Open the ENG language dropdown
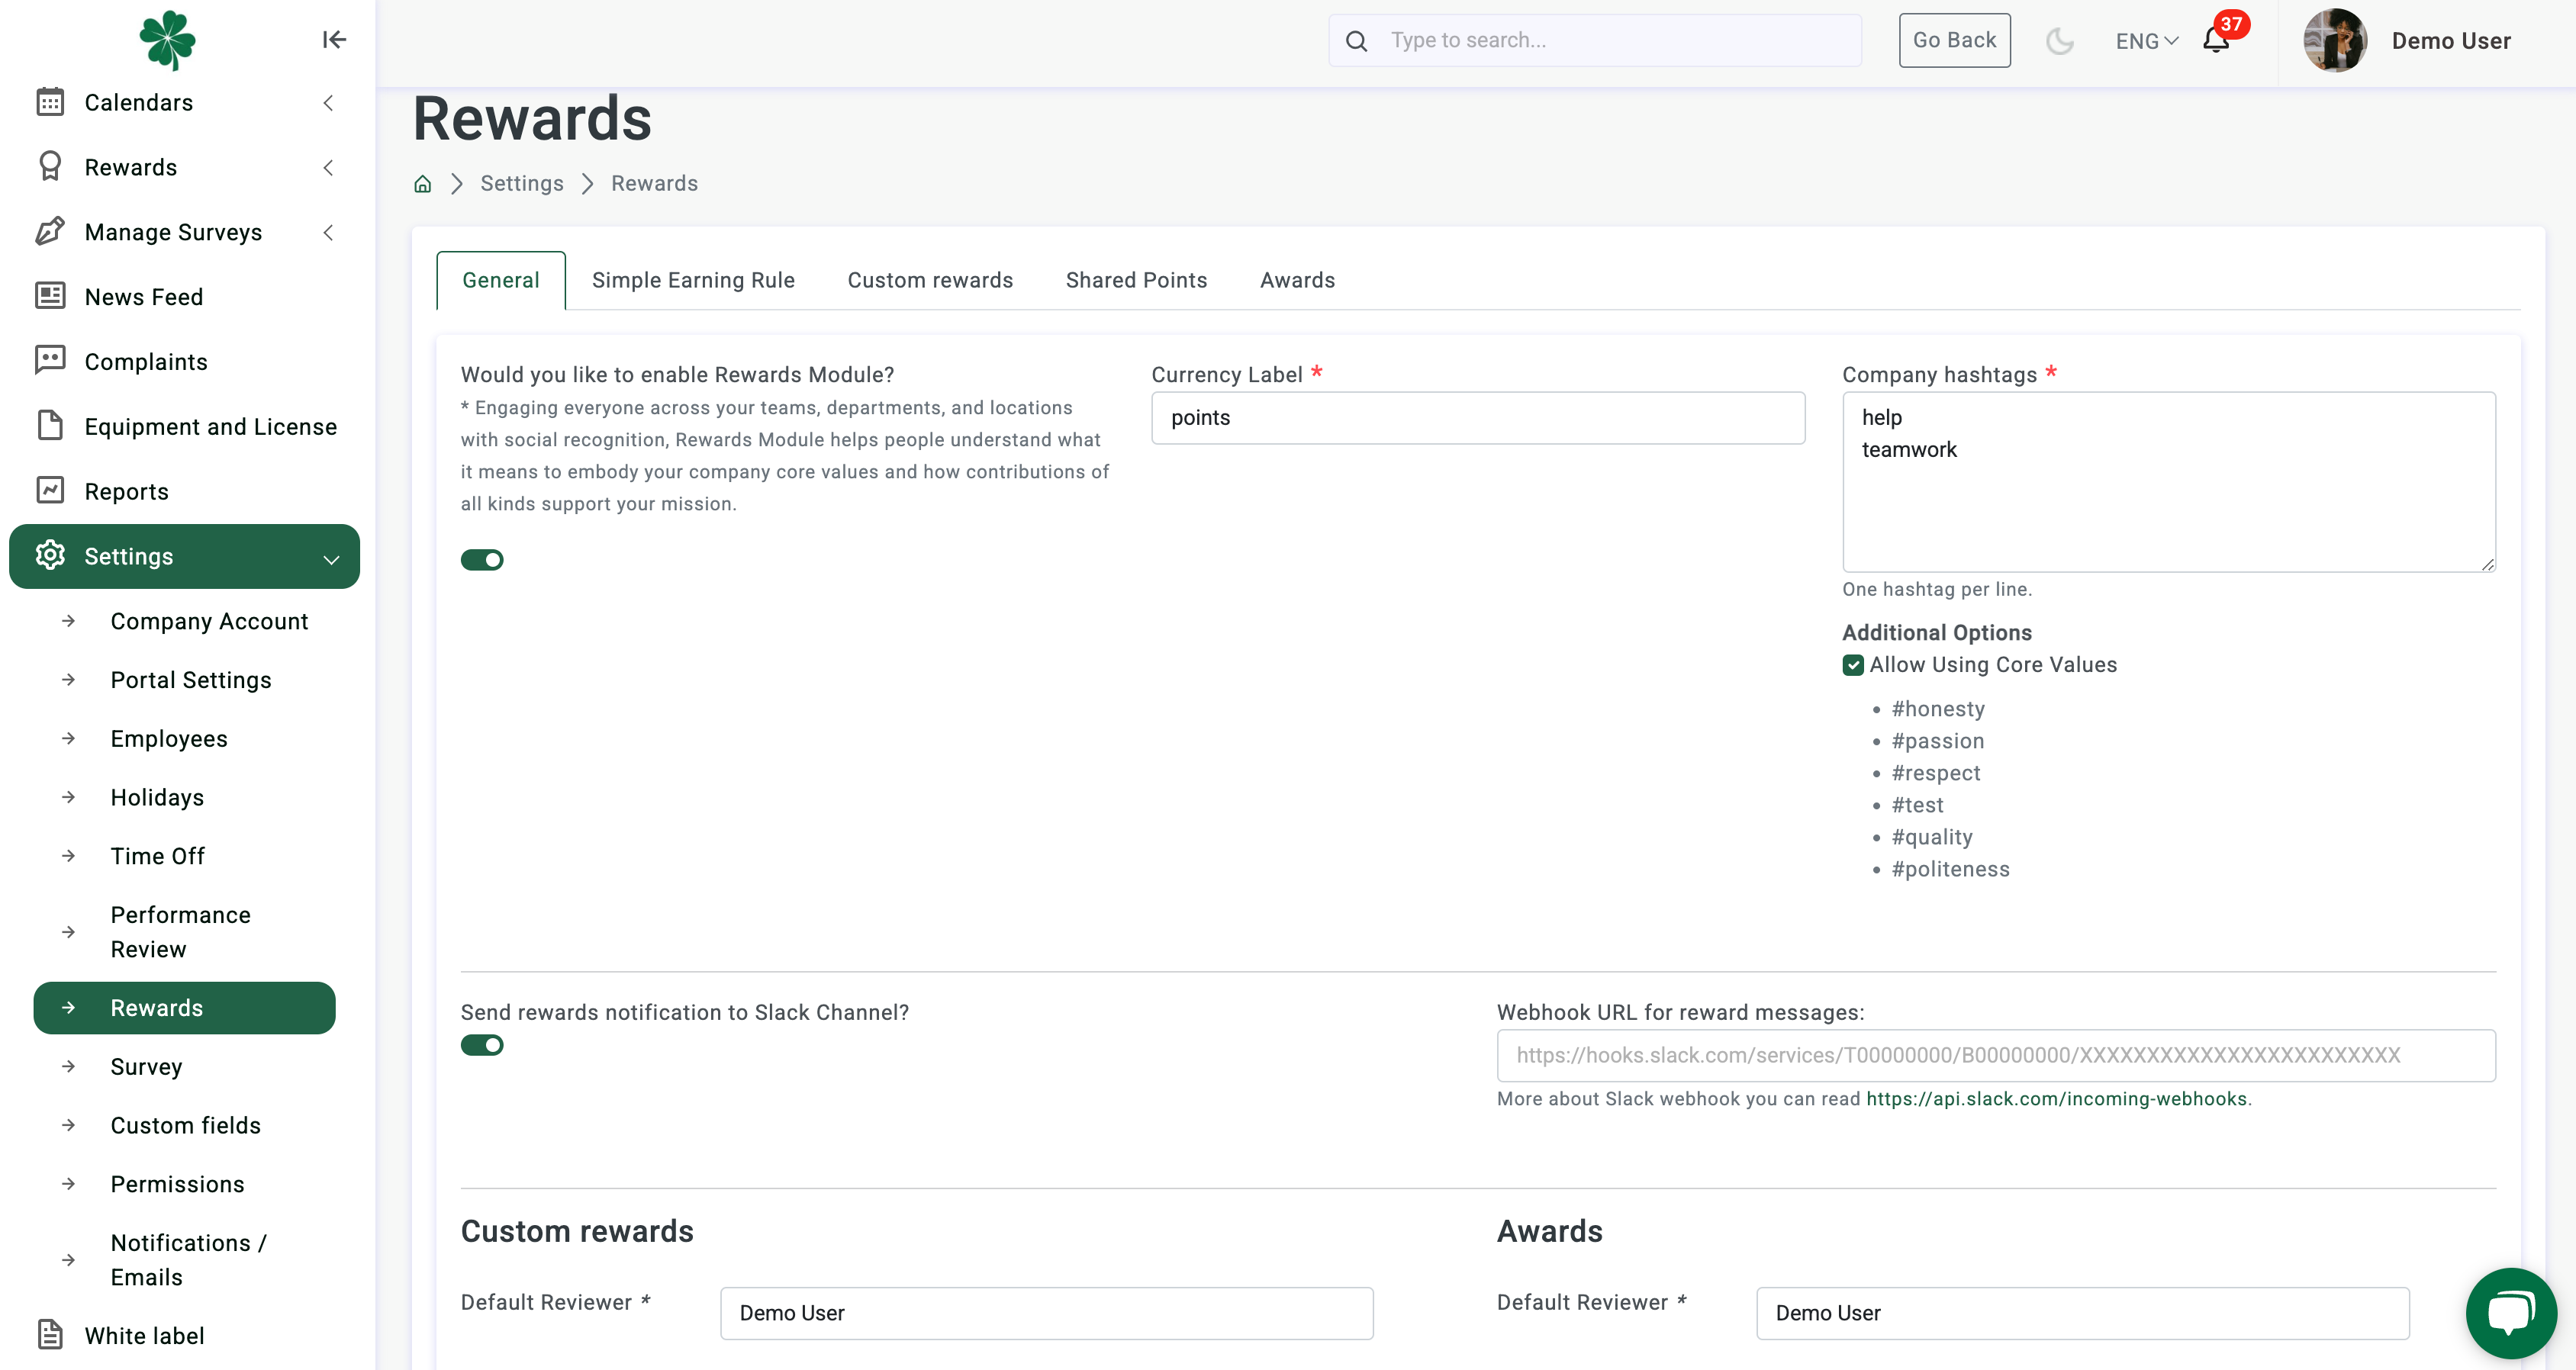 click(2146, 41)
